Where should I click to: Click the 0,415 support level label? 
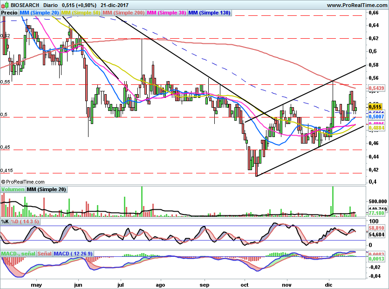[x=7, y=170]
